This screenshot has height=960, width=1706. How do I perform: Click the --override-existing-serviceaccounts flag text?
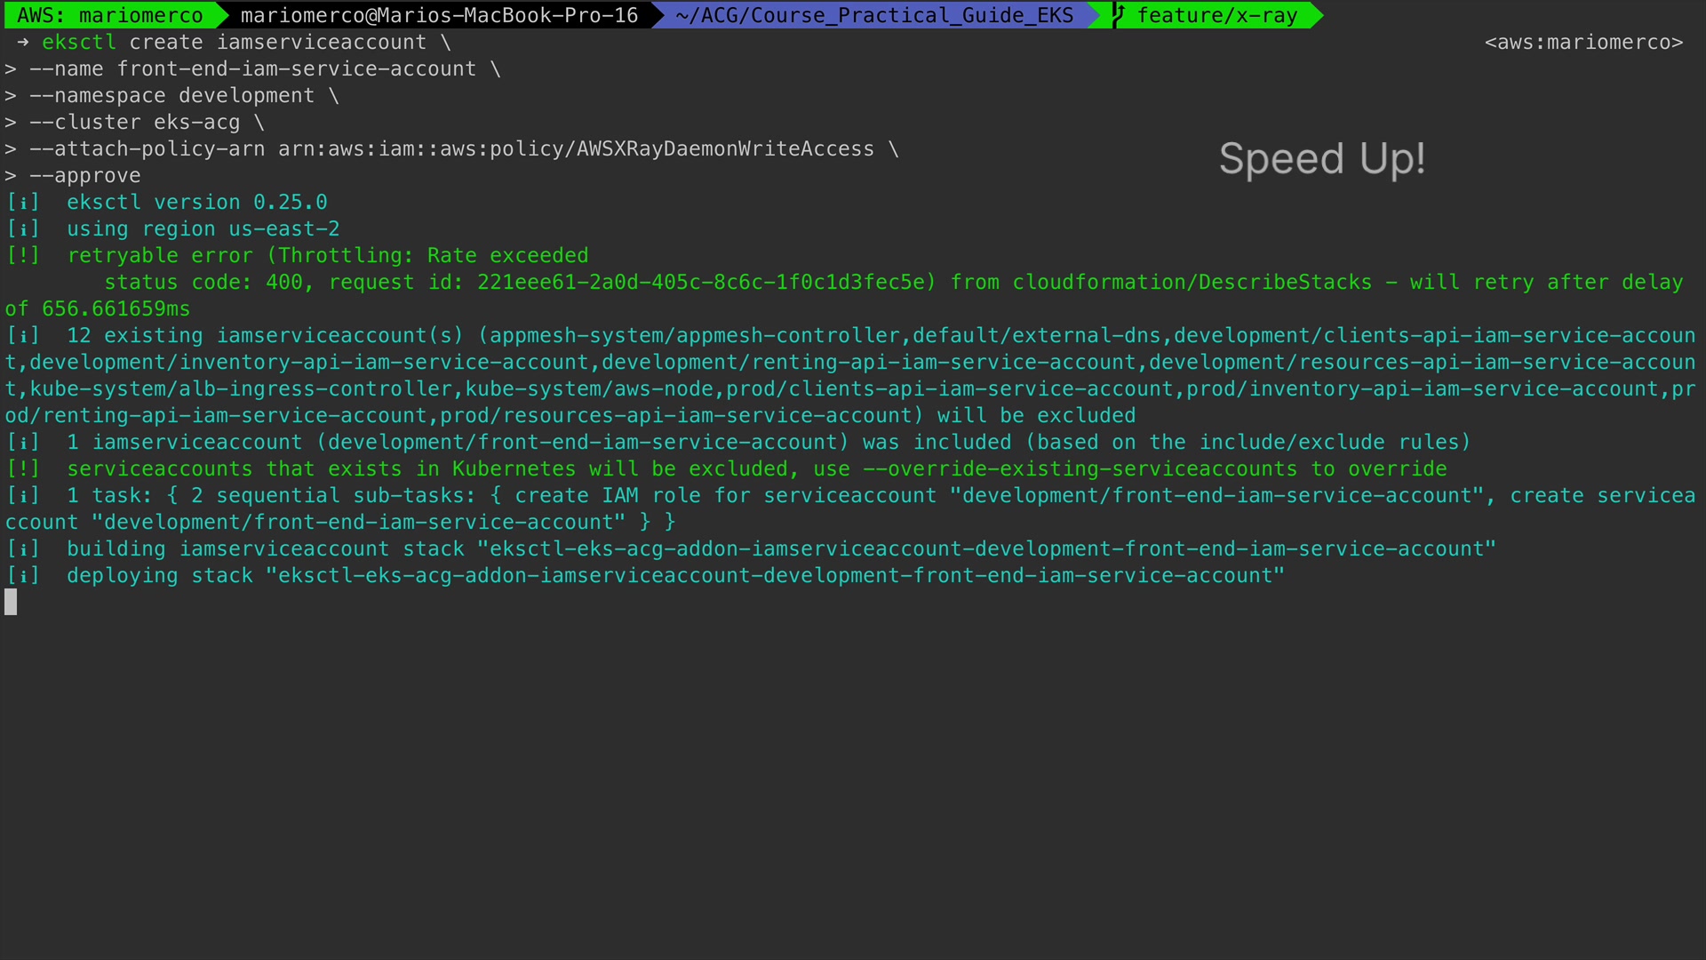1080,469
